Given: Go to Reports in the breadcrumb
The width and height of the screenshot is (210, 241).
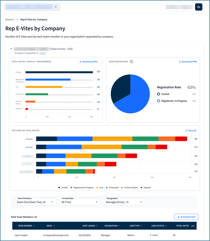Looking at the screenshot, I should (x=9, y=20).
